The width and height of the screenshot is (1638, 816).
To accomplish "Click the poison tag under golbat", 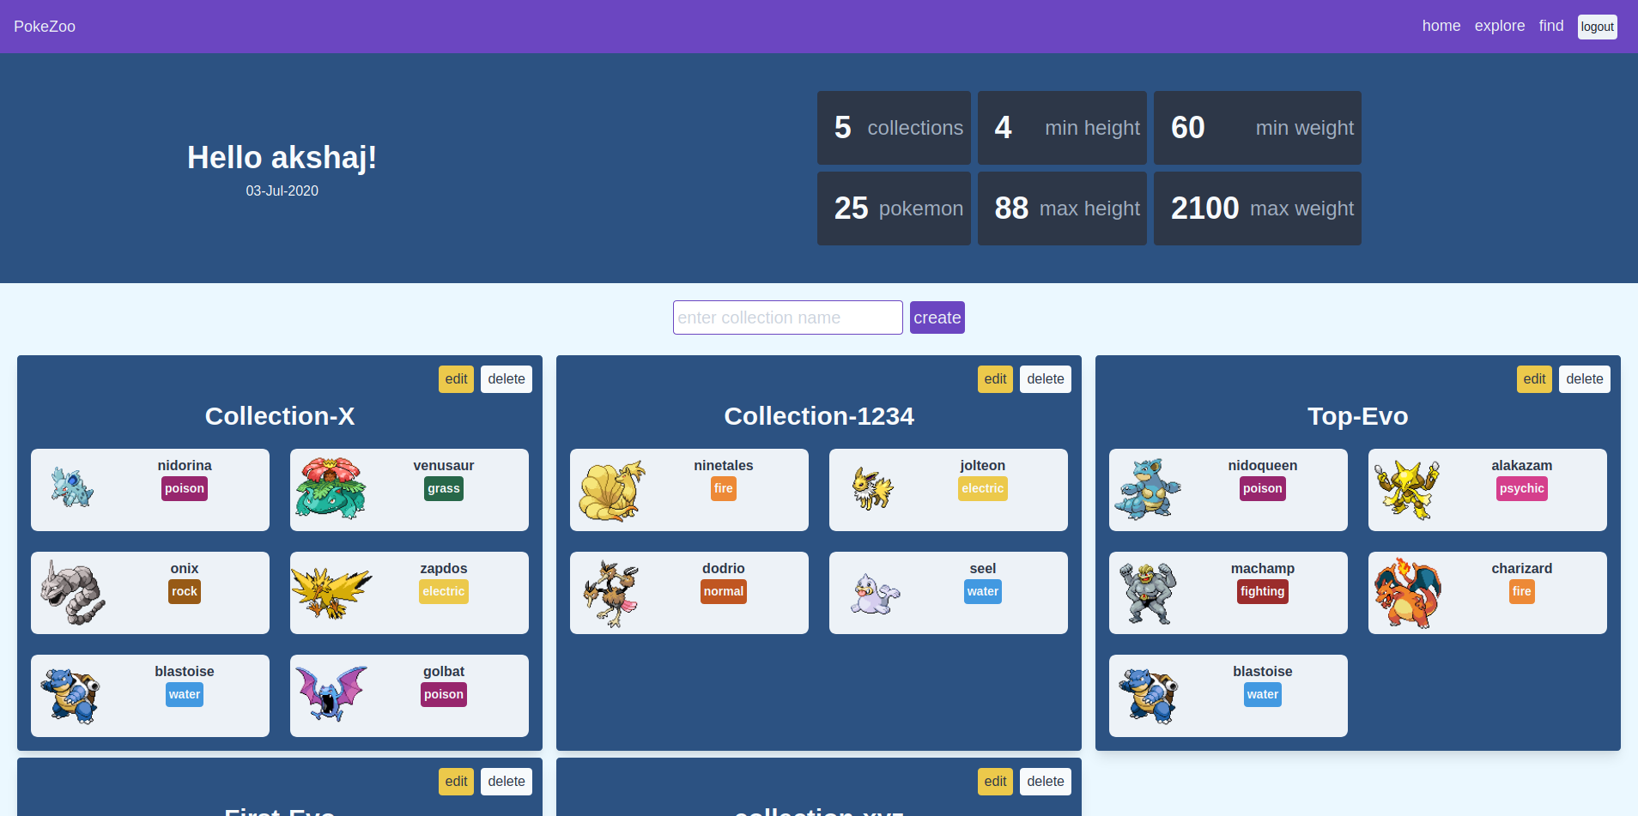I will pyautogui.click(x=444, y=695).
